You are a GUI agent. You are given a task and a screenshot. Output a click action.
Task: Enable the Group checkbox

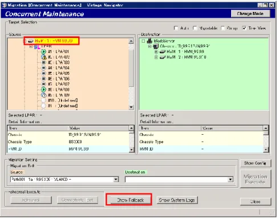coord(223,28)
